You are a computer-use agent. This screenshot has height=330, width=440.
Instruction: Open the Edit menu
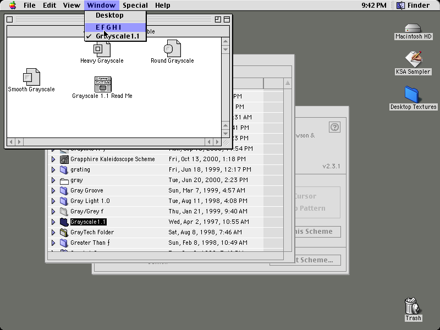pyautogui.click(x=50, y=5)
